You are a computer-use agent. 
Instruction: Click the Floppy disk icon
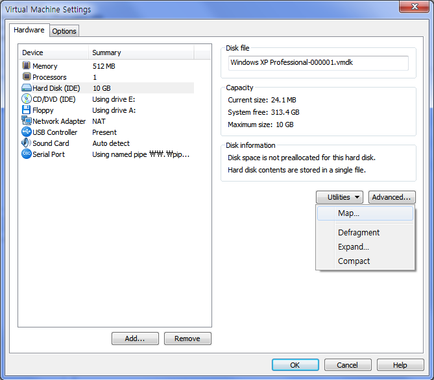tap(27, 110)
